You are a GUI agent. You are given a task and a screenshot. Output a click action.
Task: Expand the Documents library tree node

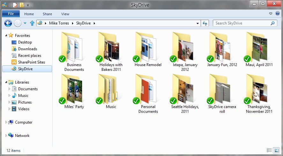point(9,89)
